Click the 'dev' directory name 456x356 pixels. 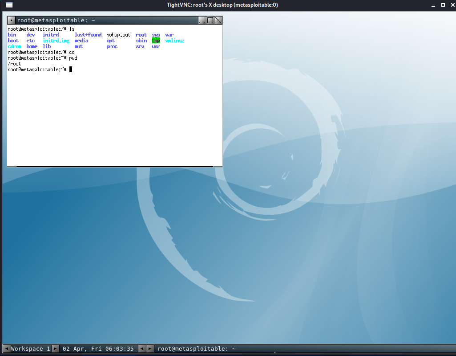pyautogui.click(x=31, y=35)
